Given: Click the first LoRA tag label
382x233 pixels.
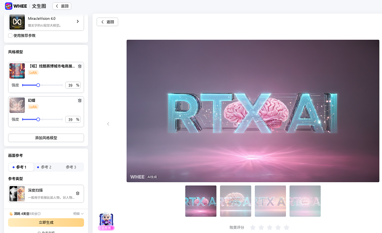Looking at the screenshot, I should pos(33,73).
